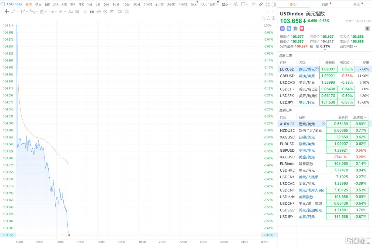Select the 1小时 timeframe
Viewport: 372px width, 246px height.
[x=148, y=4]
